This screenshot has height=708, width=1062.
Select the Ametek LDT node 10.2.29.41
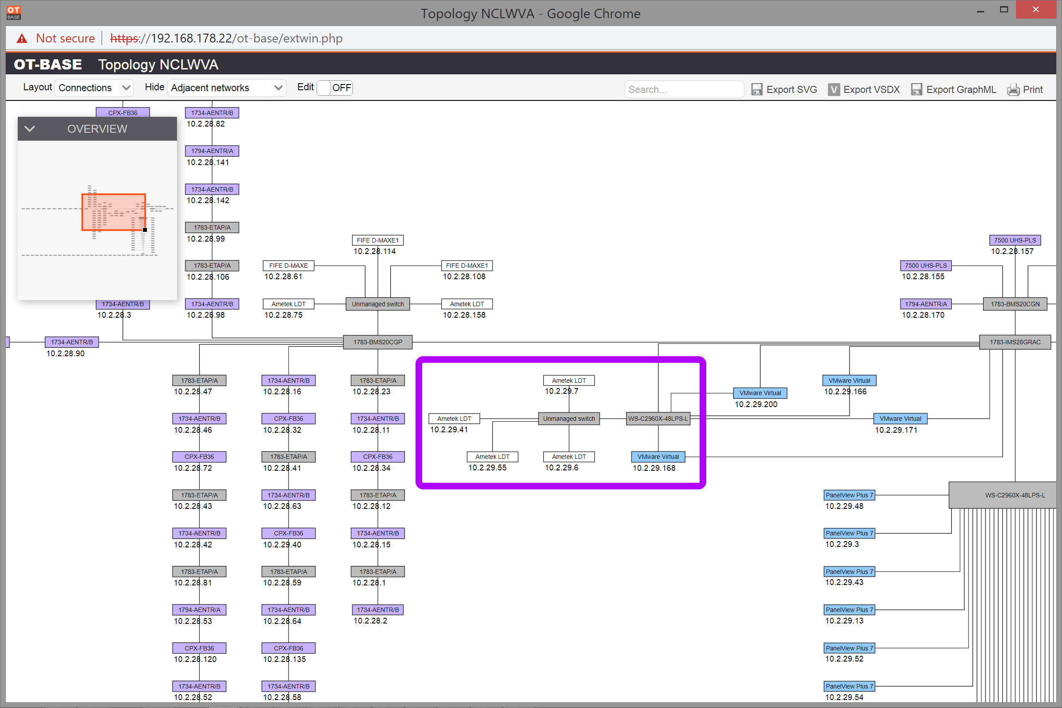pos(454,419)
